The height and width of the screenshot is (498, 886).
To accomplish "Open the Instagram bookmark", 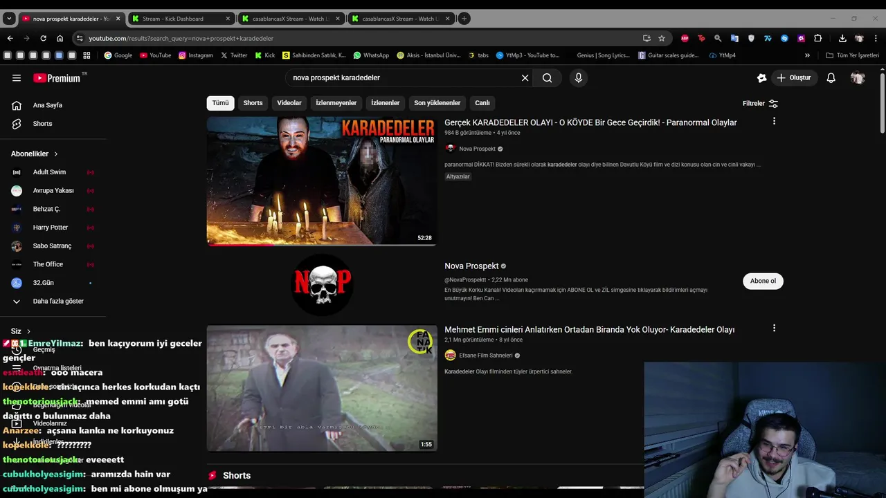I will (x=196, y=55).
